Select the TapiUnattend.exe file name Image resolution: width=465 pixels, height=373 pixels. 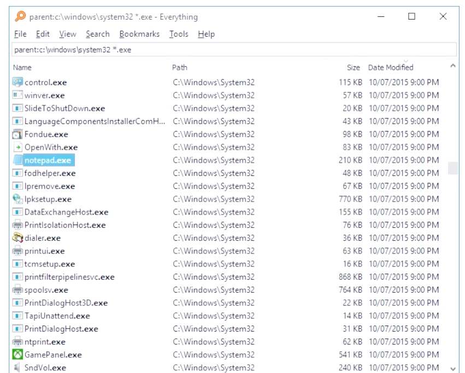click(57, 316)
